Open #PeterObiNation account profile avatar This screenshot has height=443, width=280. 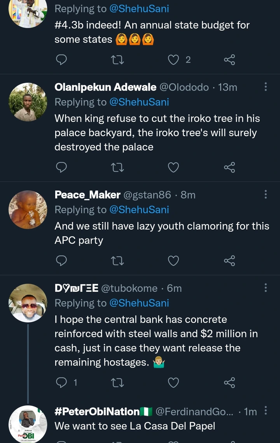coord(28,423)
